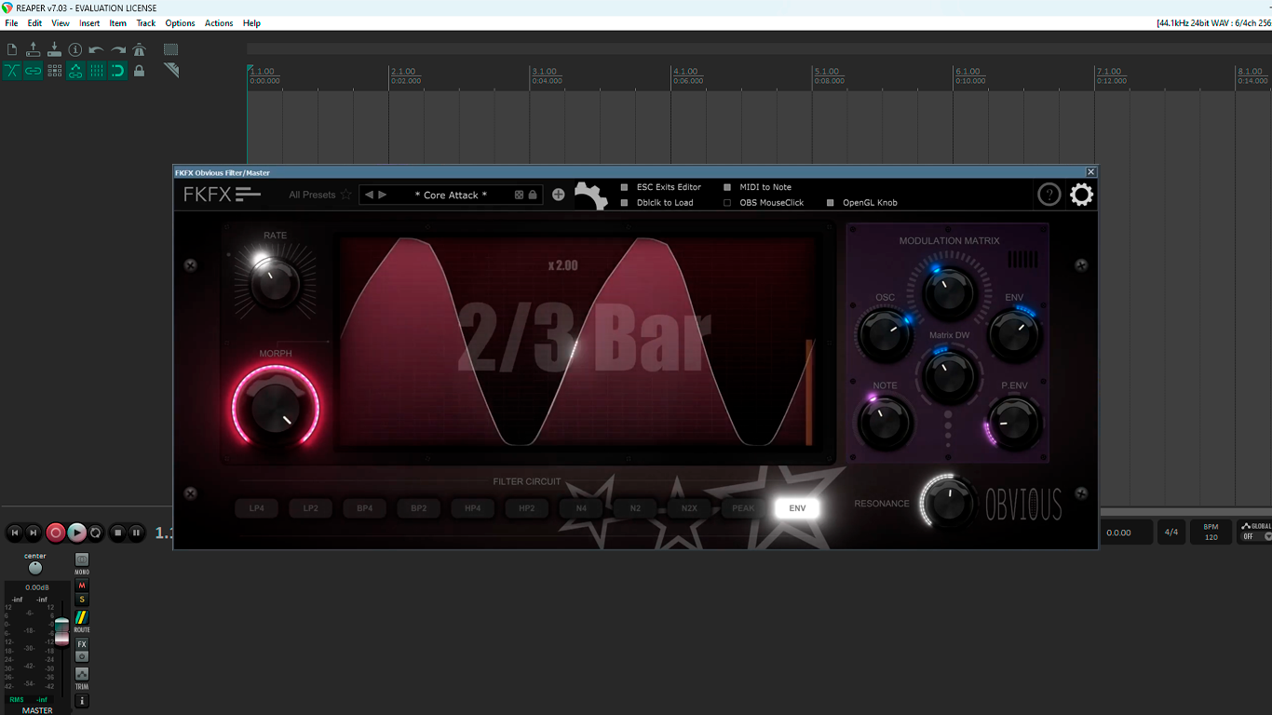1272x715 pixels.
Task: Click the help question mark icon
Action: tap(1049, 195)
